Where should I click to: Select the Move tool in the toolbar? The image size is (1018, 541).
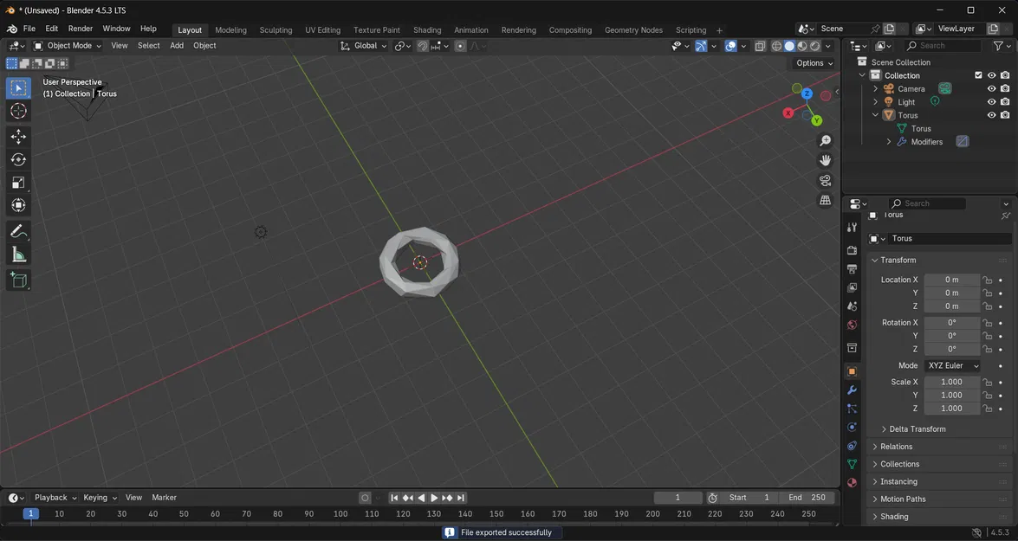point(17,136)
